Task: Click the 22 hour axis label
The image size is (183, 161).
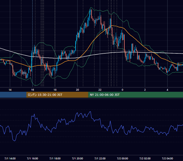Action: click(x=100, y=90)
